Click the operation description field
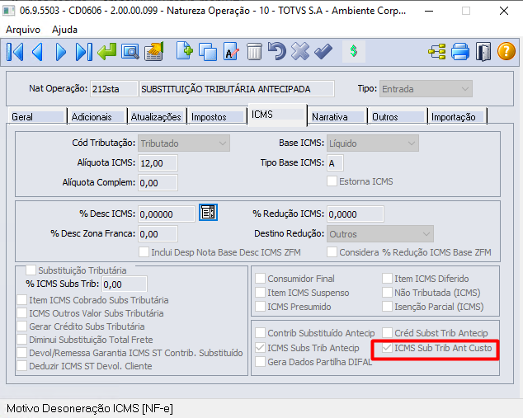The width and height of the screenshot is (523, 418). tap(237, 89)
